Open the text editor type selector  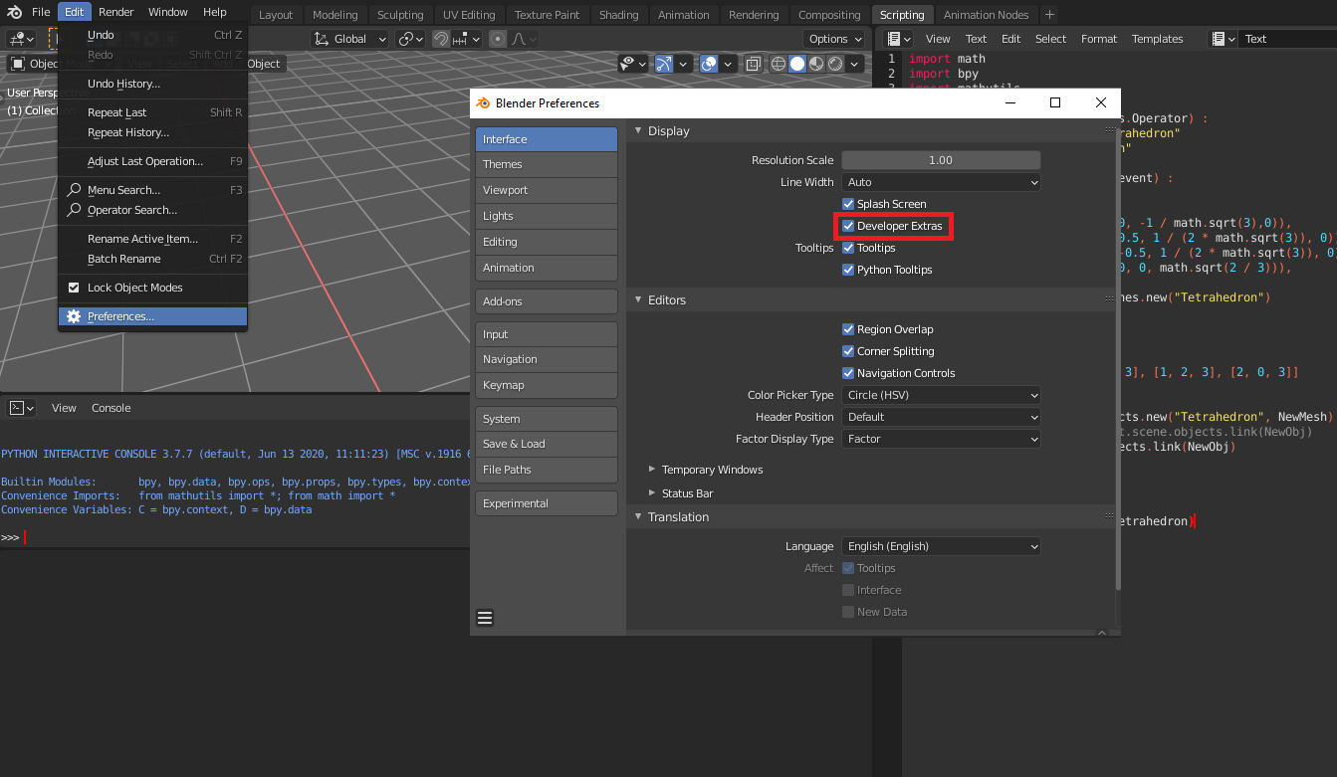(899, 39)
